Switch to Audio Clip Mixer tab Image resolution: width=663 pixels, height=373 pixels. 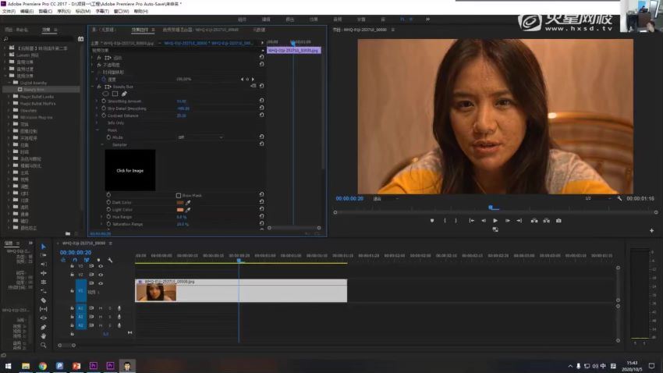[x=200, y=30]
